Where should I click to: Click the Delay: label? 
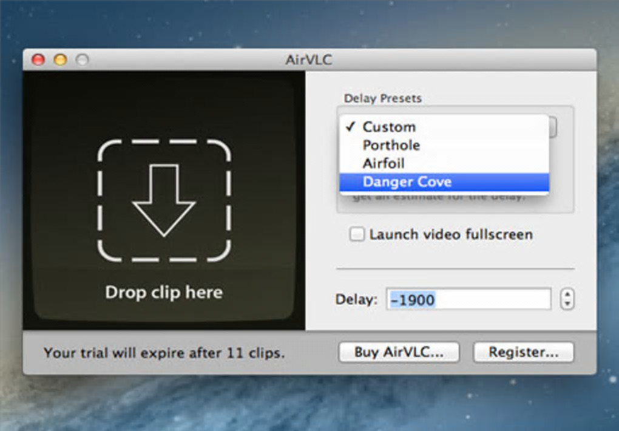click(356, 299)
